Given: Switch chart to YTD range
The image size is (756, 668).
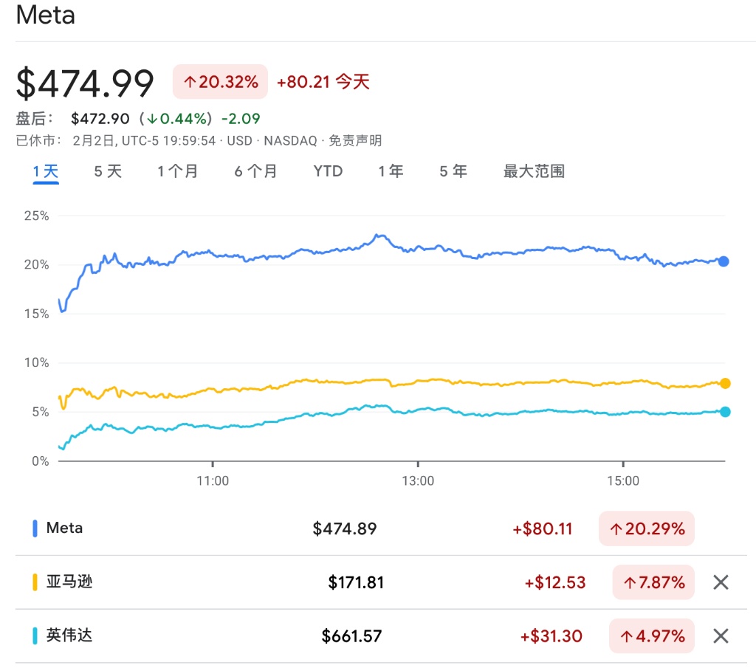Looking at the screenshot, I should point(328,172).
